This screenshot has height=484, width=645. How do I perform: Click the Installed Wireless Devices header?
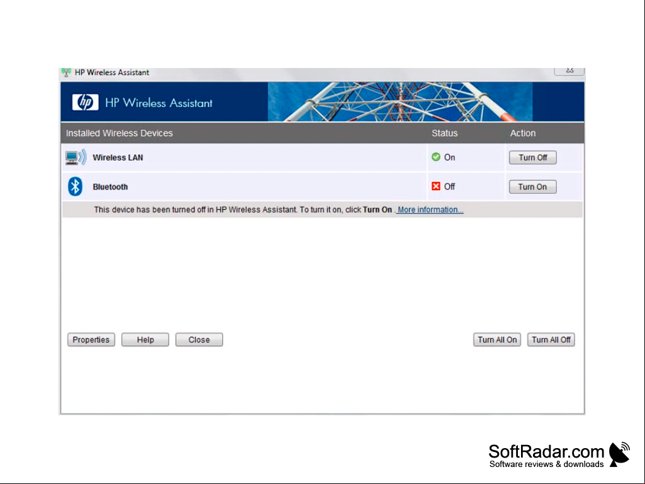(120, 133)
